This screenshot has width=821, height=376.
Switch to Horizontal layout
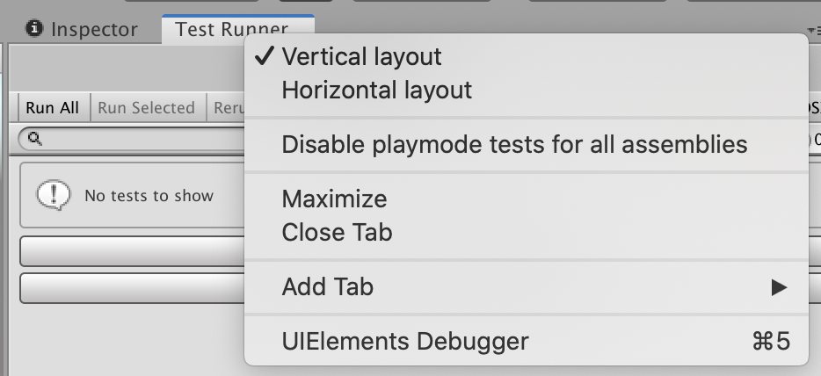click(x=376, y=90)
